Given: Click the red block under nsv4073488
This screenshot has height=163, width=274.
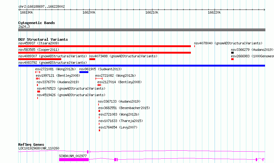Looking at the screenshot, I should (92, 59).
